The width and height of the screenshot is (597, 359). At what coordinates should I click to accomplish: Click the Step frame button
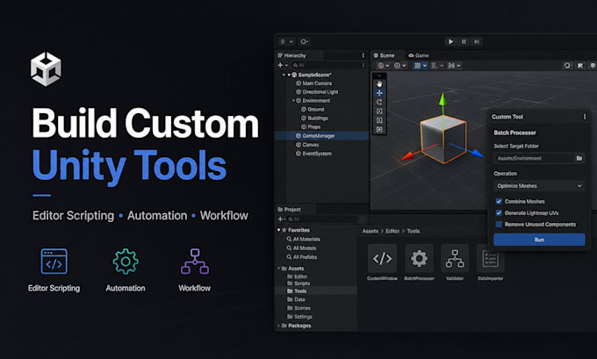point(477,41)
